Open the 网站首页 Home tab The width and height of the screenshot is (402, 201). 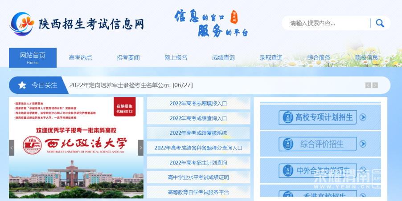click(33, 58)
